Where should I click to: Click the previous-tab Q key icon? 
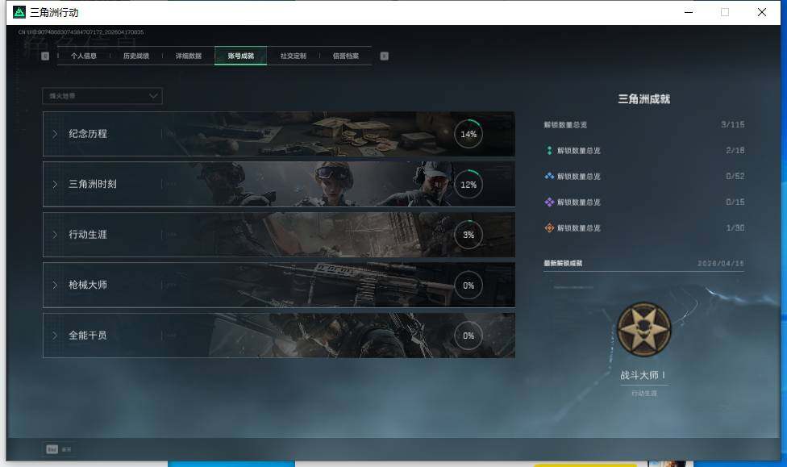(45, 56)
